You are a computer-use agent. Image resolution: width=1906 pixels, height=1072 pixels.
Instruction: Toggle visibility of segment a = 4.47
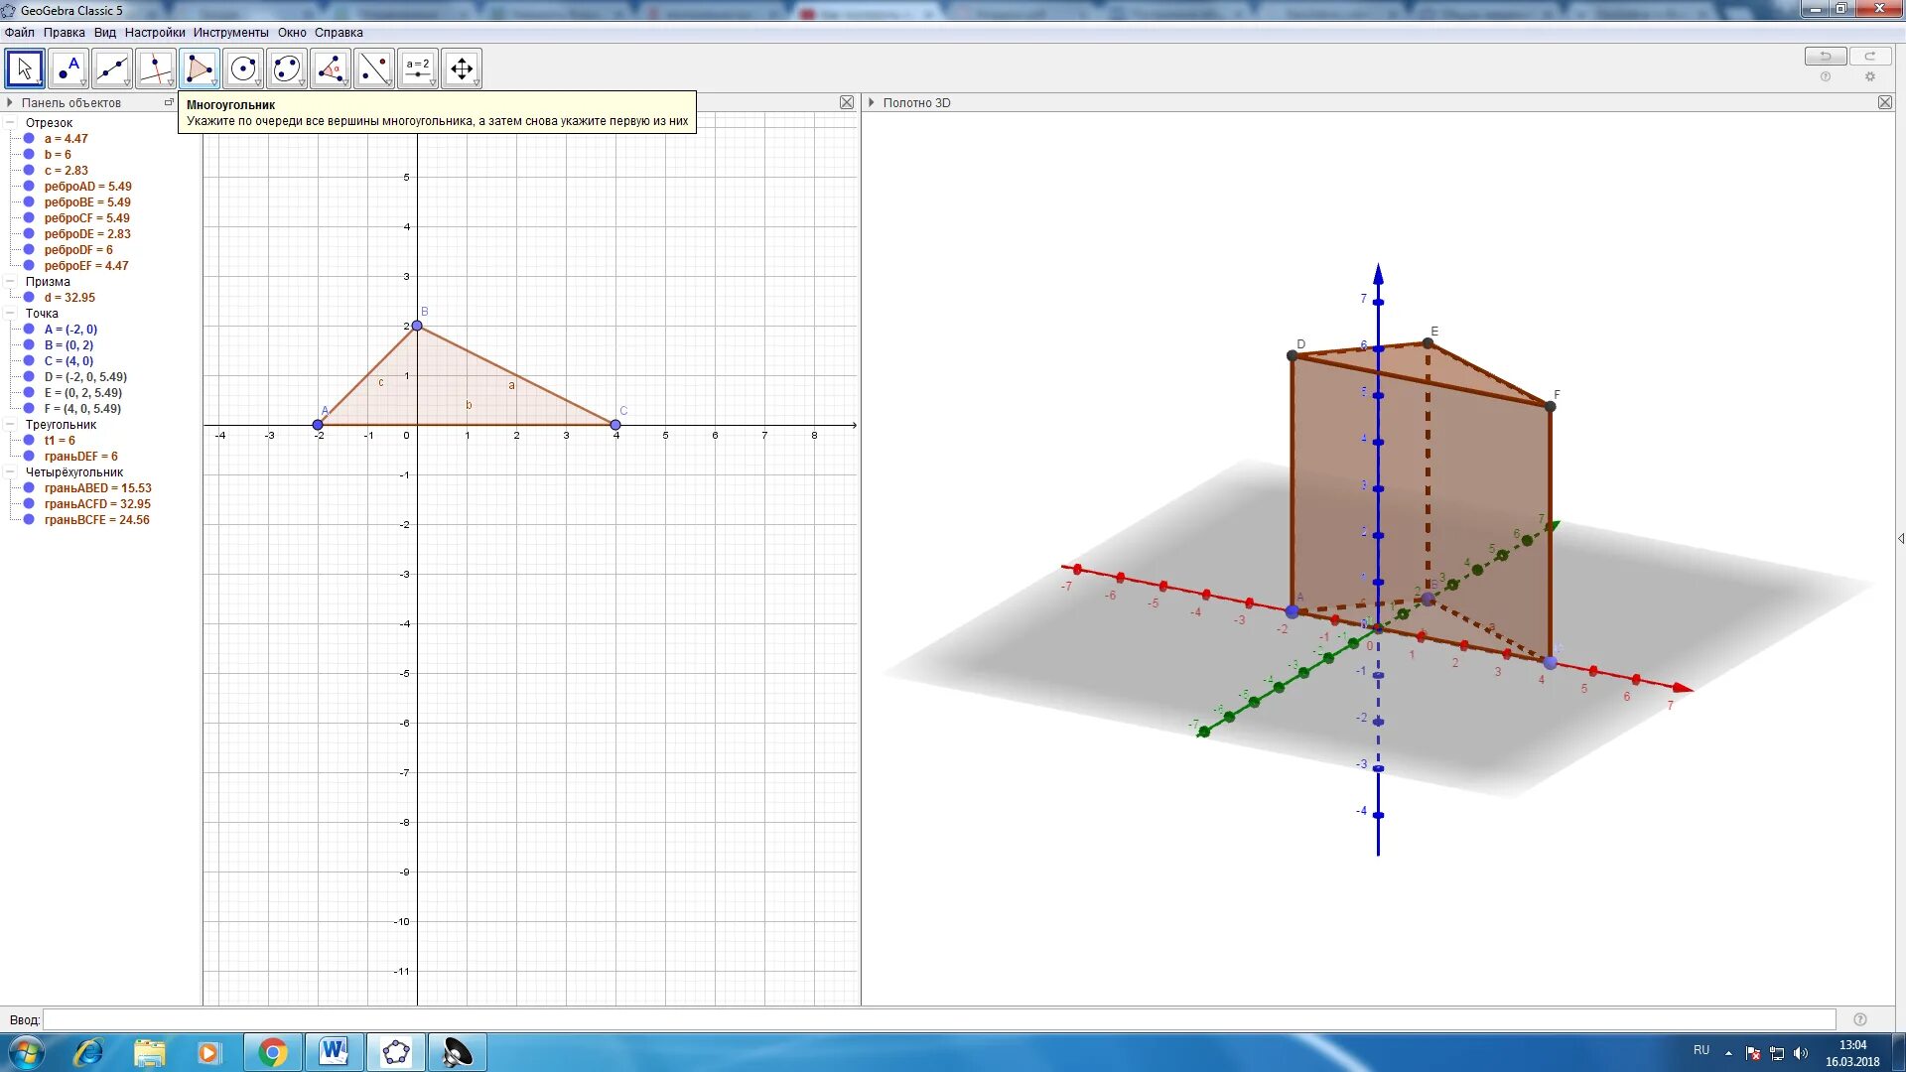tap(29, 139)
